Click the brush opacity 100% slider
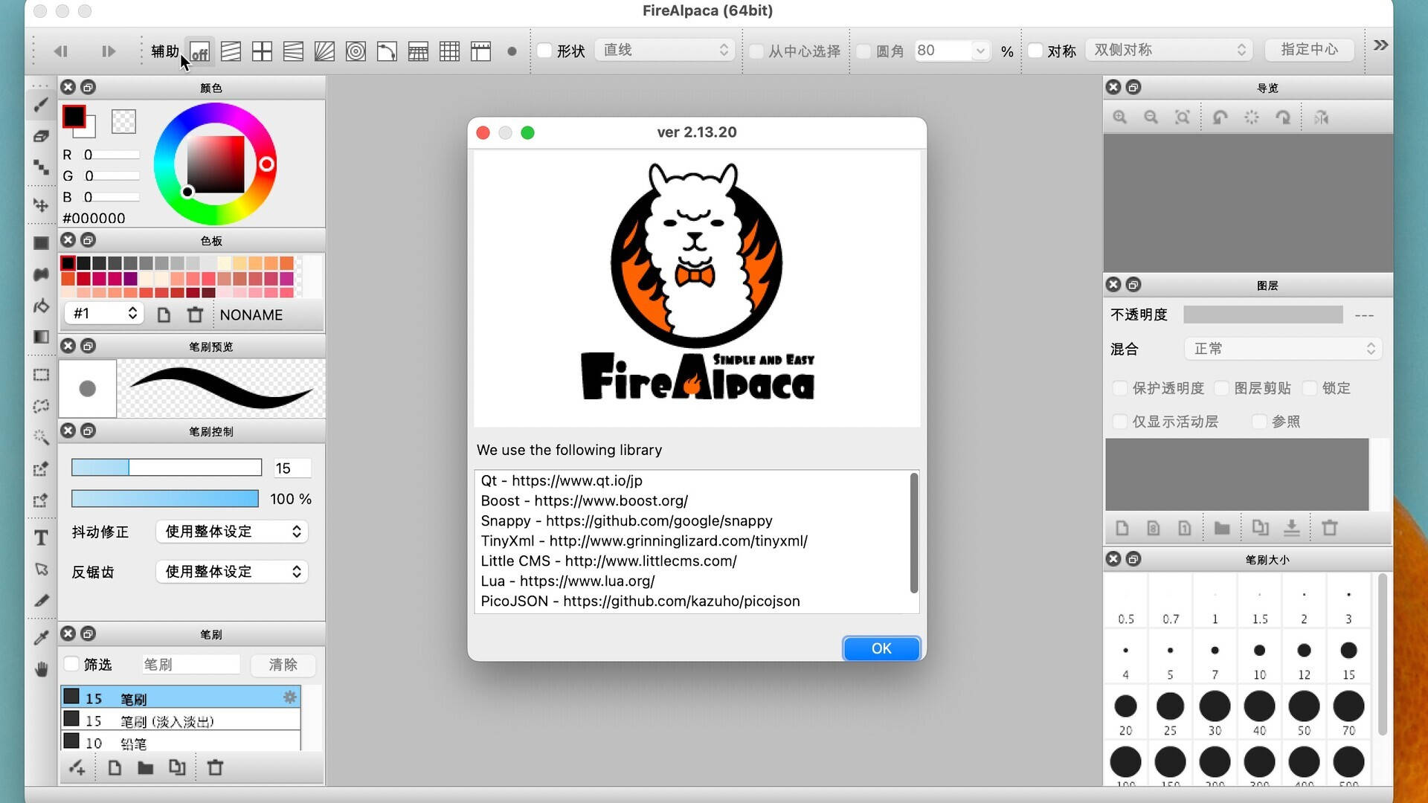 click(x=165, y=498)
